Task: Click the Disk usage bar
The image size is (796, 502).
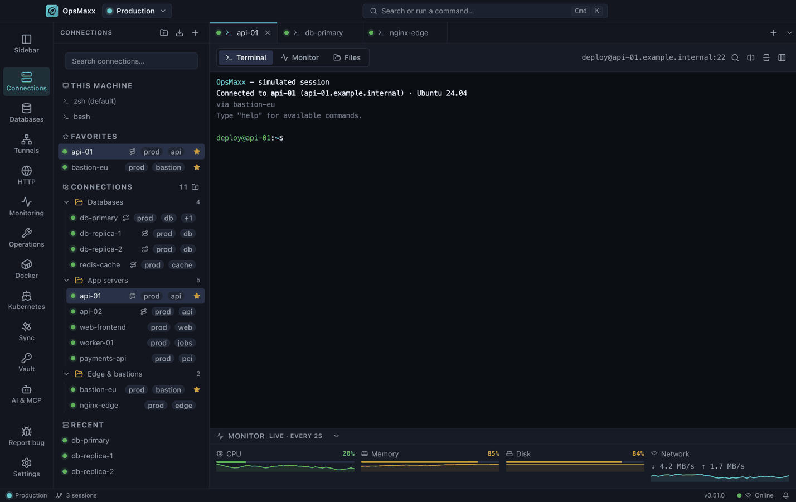Action: pos(575,462)
